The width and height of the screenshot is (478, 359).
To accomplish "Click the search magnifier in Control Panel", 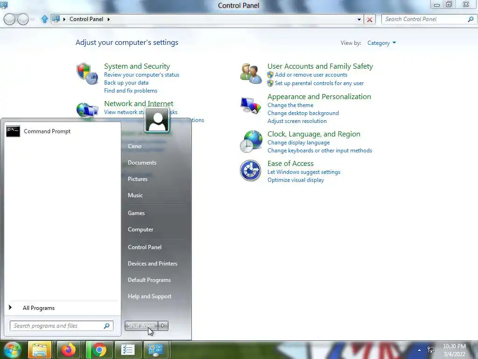I will tap(471, 19).
